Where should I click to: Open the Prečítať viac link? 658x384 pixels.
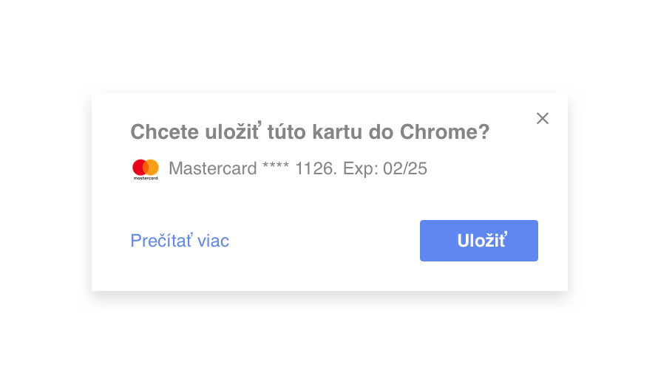point(180,241)
